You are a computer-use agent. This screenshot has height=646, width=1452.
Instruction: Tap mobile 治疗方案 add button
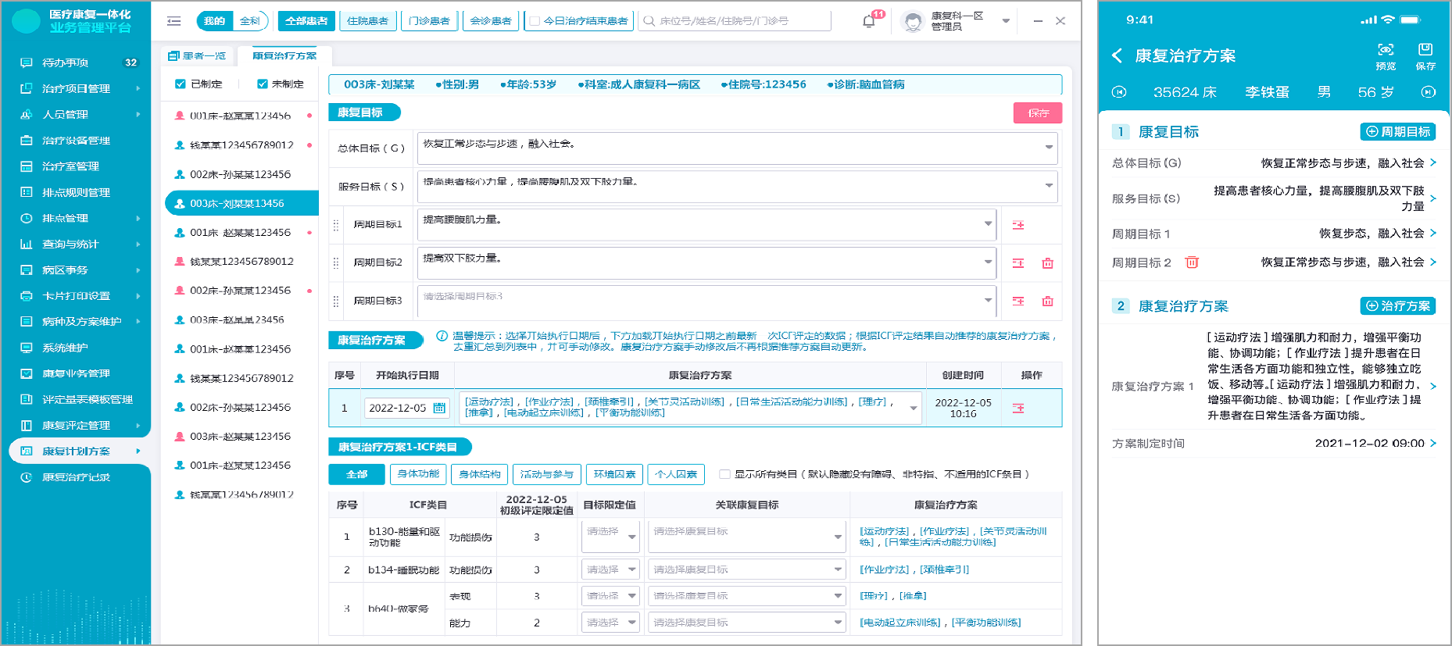click(x=1398, y=306)
